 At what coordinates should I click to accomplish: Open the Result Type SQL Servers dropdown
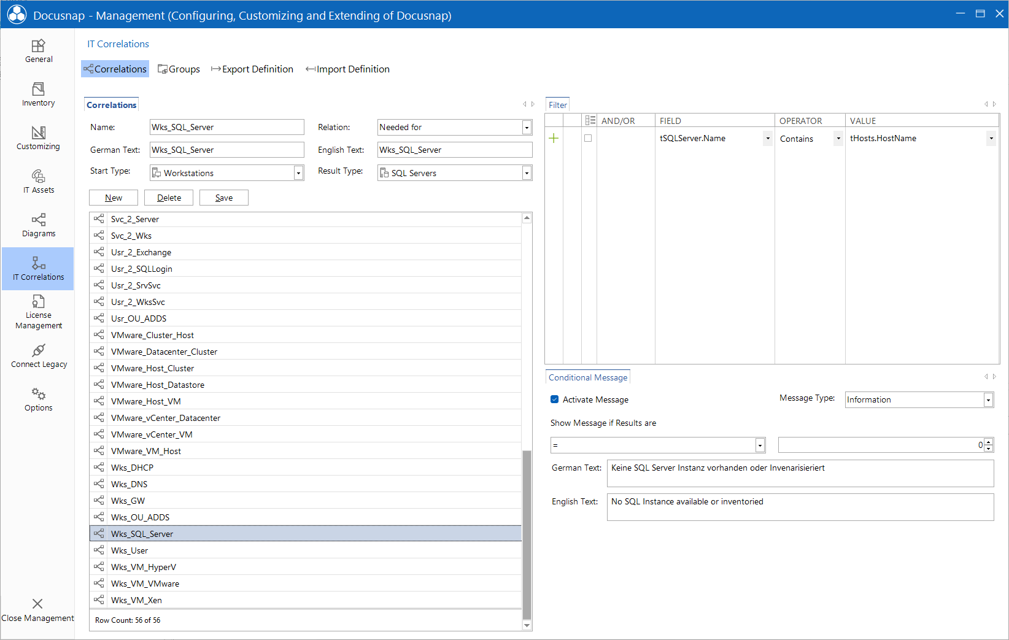pos(527,173)
